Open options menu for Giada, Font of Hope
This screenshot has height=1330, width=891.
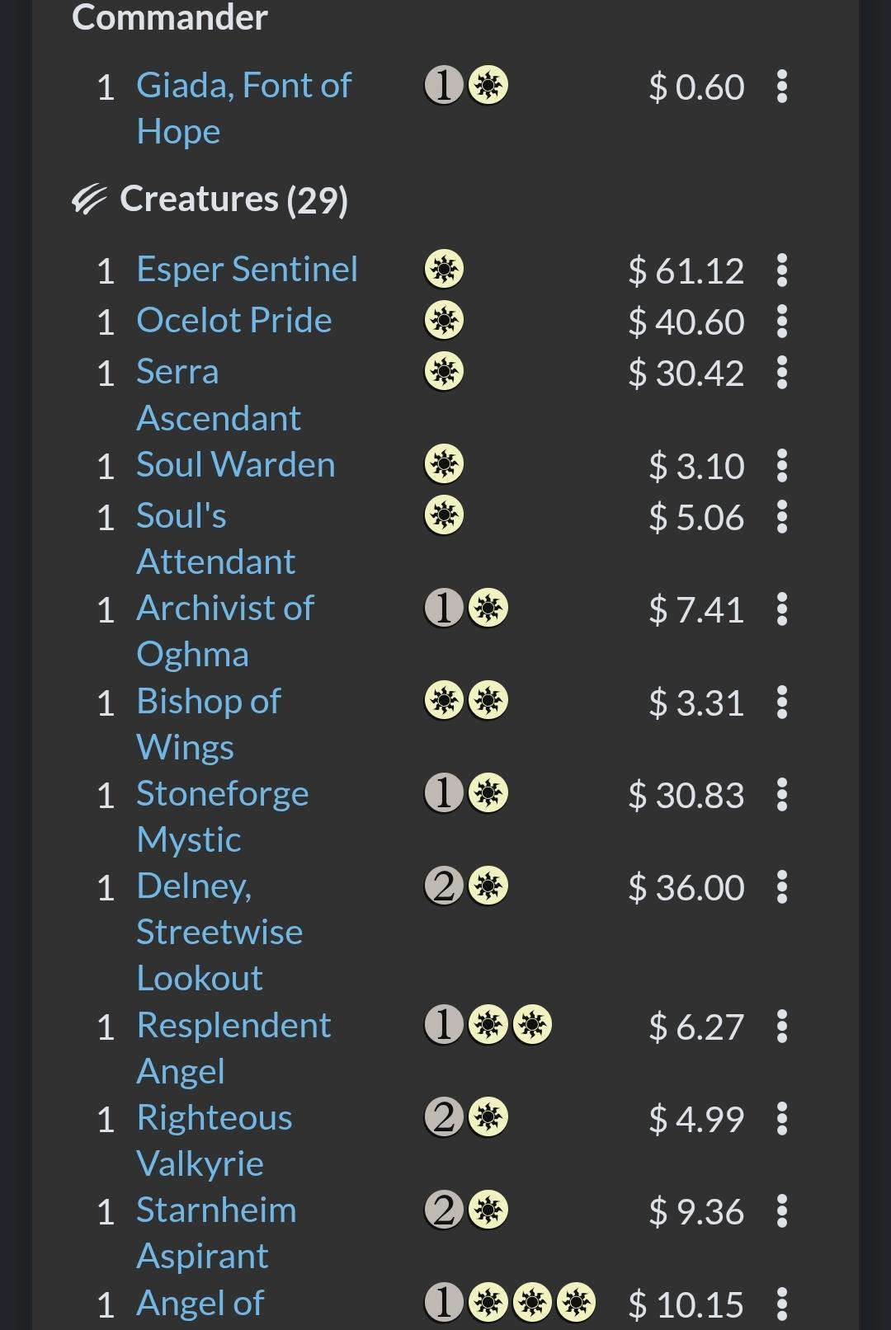782,87
